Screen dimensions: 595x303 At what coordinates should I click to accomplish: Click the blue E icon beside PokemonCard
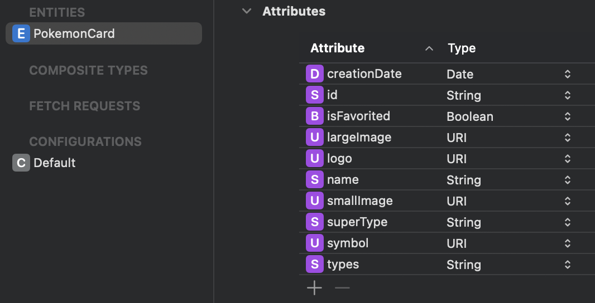point(21,33)
